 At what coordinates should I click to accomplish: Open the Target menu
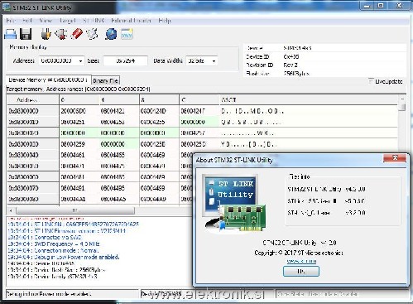coord(67,21)
